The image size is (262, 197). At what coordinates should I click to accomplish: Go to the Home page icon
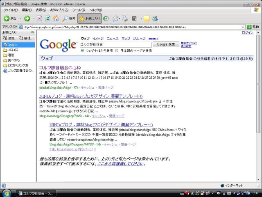click(x=56, y=18)
